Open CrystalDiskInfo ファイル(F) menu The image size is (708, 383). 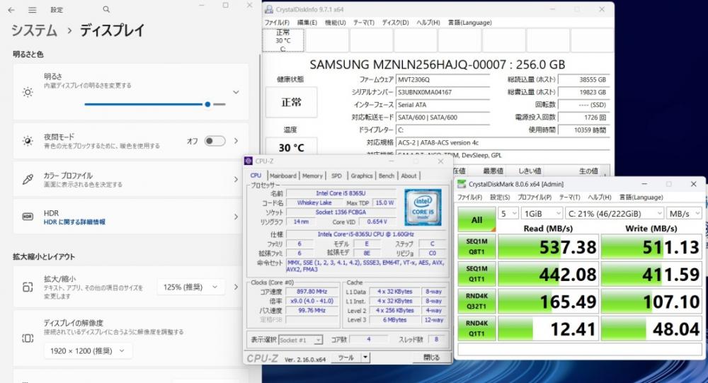click(x=277, y=23)
